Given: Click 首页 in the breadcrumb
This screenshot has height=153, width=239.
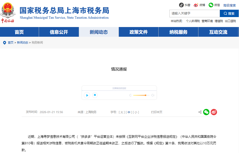Looking at the screenshot, I should 11,43.
